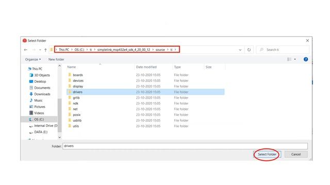Go up one folder level
The image size is (330, 185).
45,50
